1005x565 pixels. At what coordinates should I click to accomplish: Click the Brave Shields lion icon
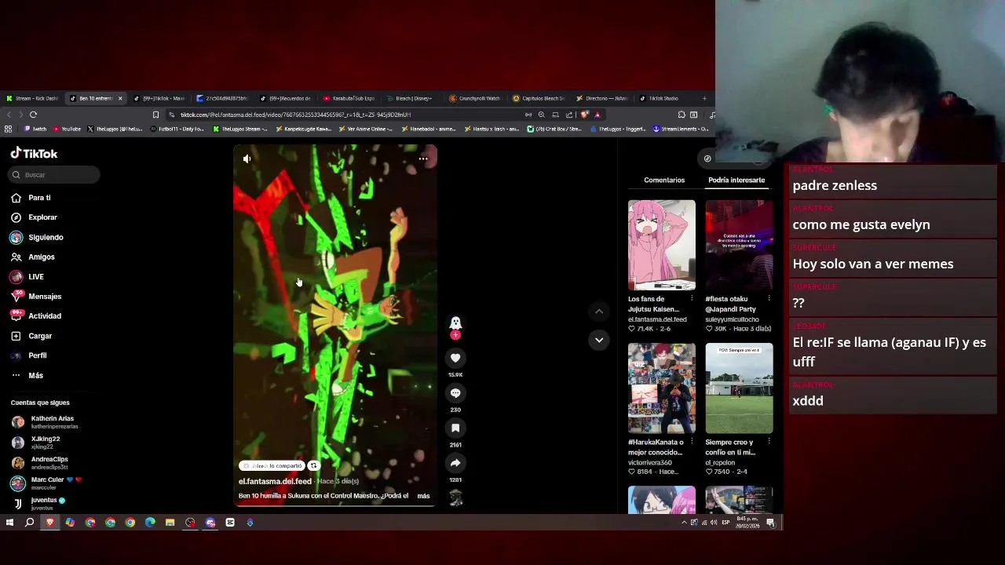584,115
